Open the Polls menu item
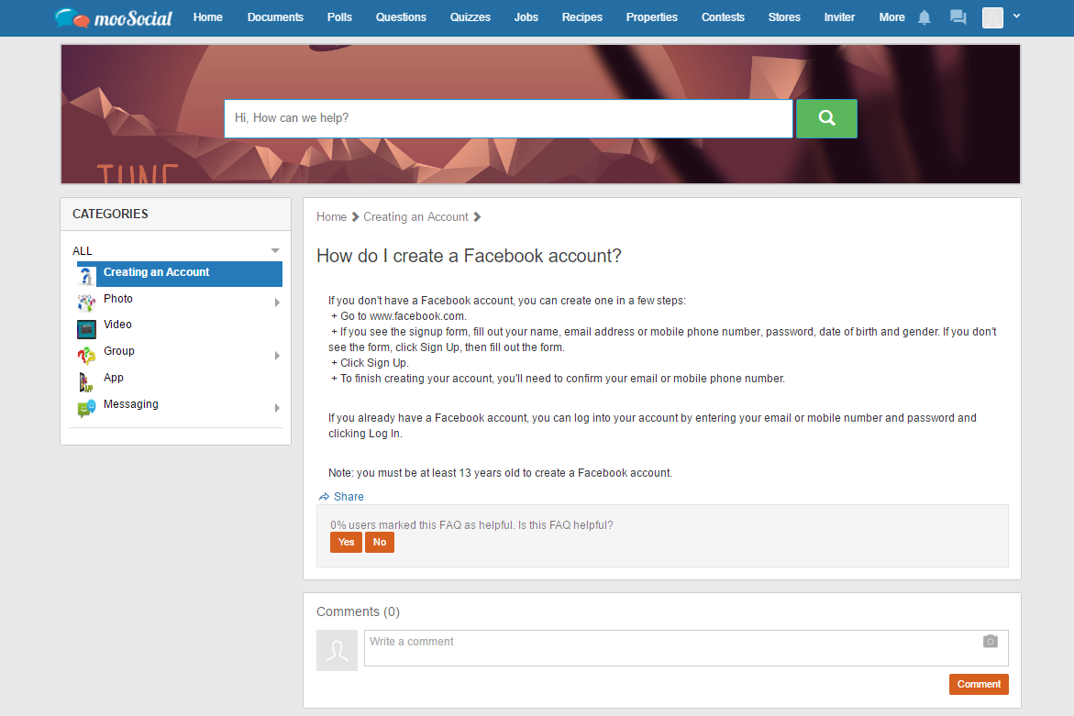The width and height of the screenshot is (1074, 716). [x=339, y=17]
